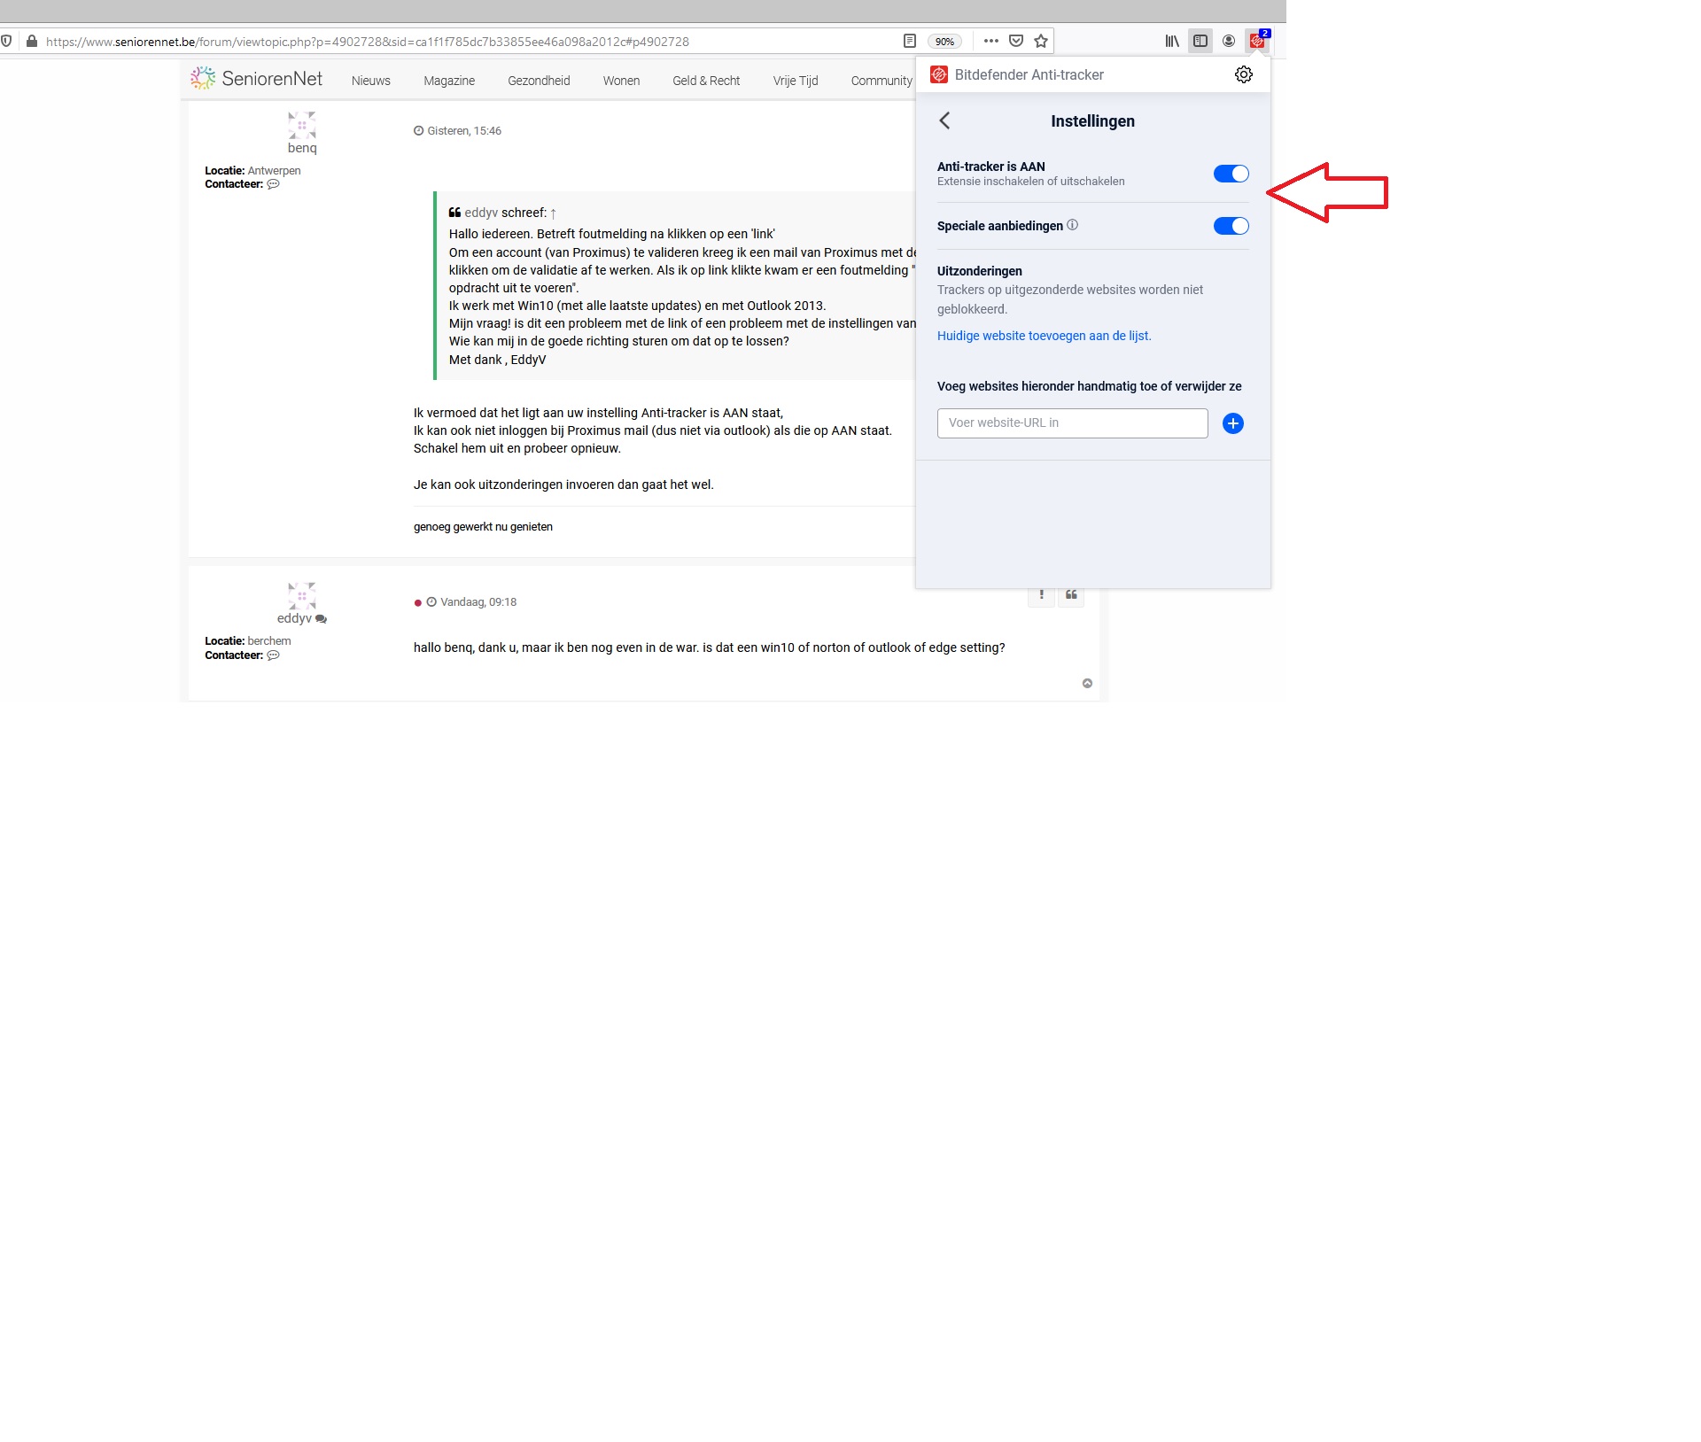Click the blue plus add-website button

[x=1232, y=423]
